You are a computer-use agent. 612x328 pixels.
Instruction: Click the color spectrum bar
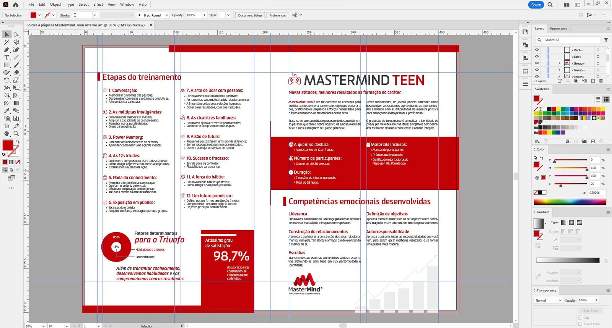[570, 202]
